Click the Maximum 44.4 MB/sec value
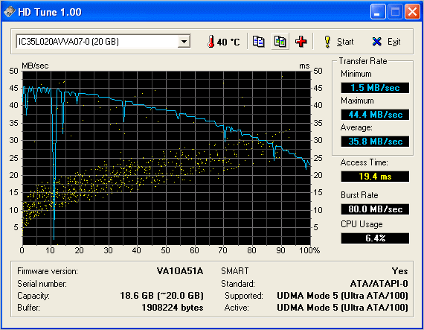The width and height of the screenshot is (424, 330). 375,115
